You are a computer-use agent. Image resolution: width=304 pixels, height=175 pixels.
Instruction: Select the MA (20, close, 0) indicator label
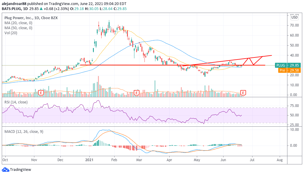click(18, 23)
